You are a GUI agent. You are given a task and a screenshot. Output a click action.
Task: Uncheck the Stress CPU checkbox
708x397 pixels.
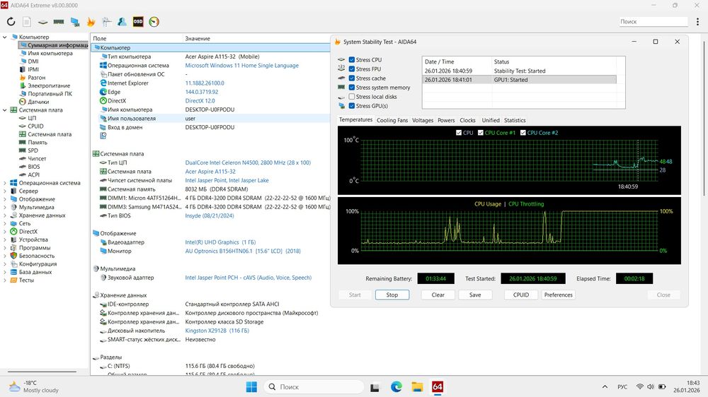(352, 60)
